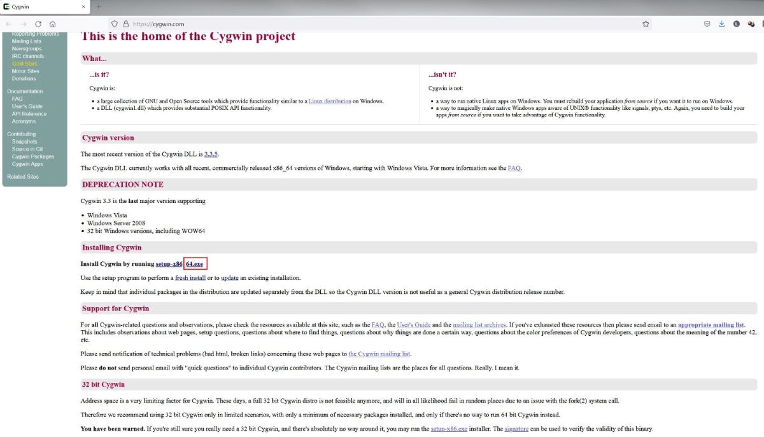Open the signature link
764x437 pixels.
point(517,429)
